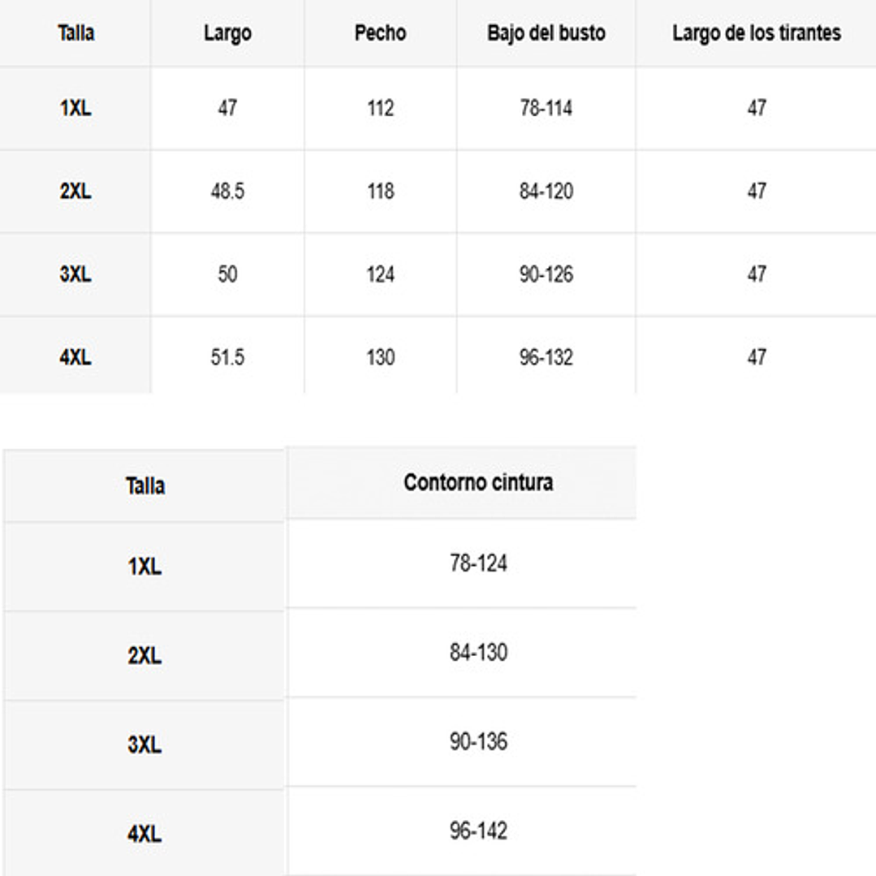This screenshot has height=876, width=876.
Task: Click the Pecho value 130
Action: (380, 357)
